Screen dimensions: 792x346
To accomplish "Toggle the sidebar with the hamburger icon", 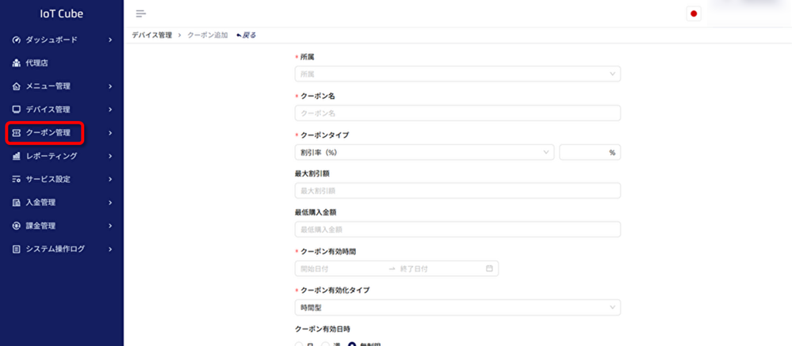I will pos(141,13).
